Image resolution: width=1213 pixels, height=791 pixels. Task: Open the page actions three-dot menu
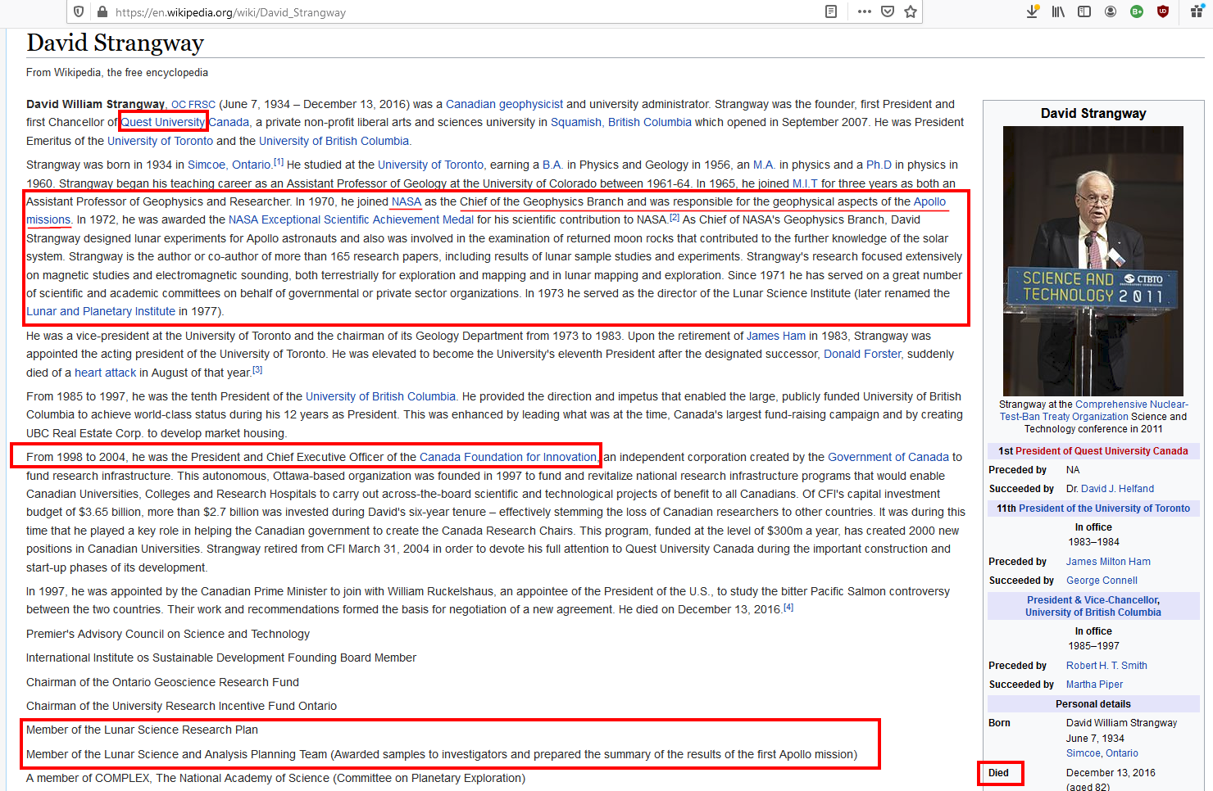[865, 11]
